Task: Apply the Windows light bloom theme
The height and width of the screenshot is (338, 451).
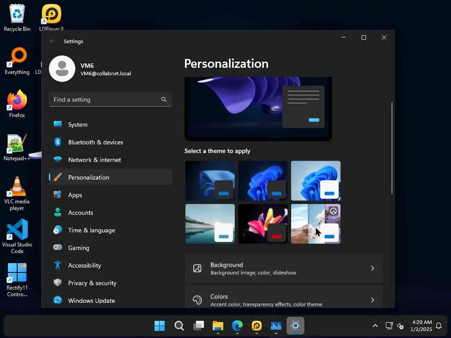Action: [315, 180]
